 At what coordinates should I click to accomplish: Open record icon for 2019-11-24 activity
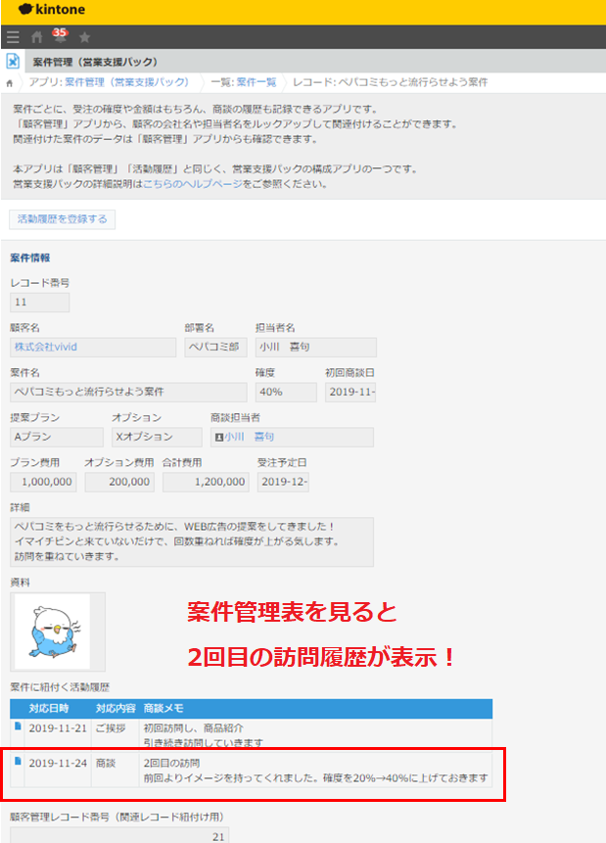(x=17, y=761)
